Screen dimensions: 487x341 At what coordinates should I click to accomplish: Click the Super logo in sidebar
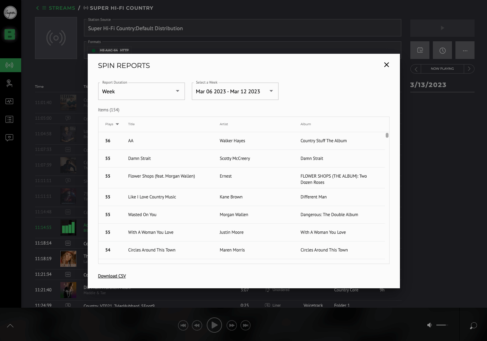(x=10, y=12)
